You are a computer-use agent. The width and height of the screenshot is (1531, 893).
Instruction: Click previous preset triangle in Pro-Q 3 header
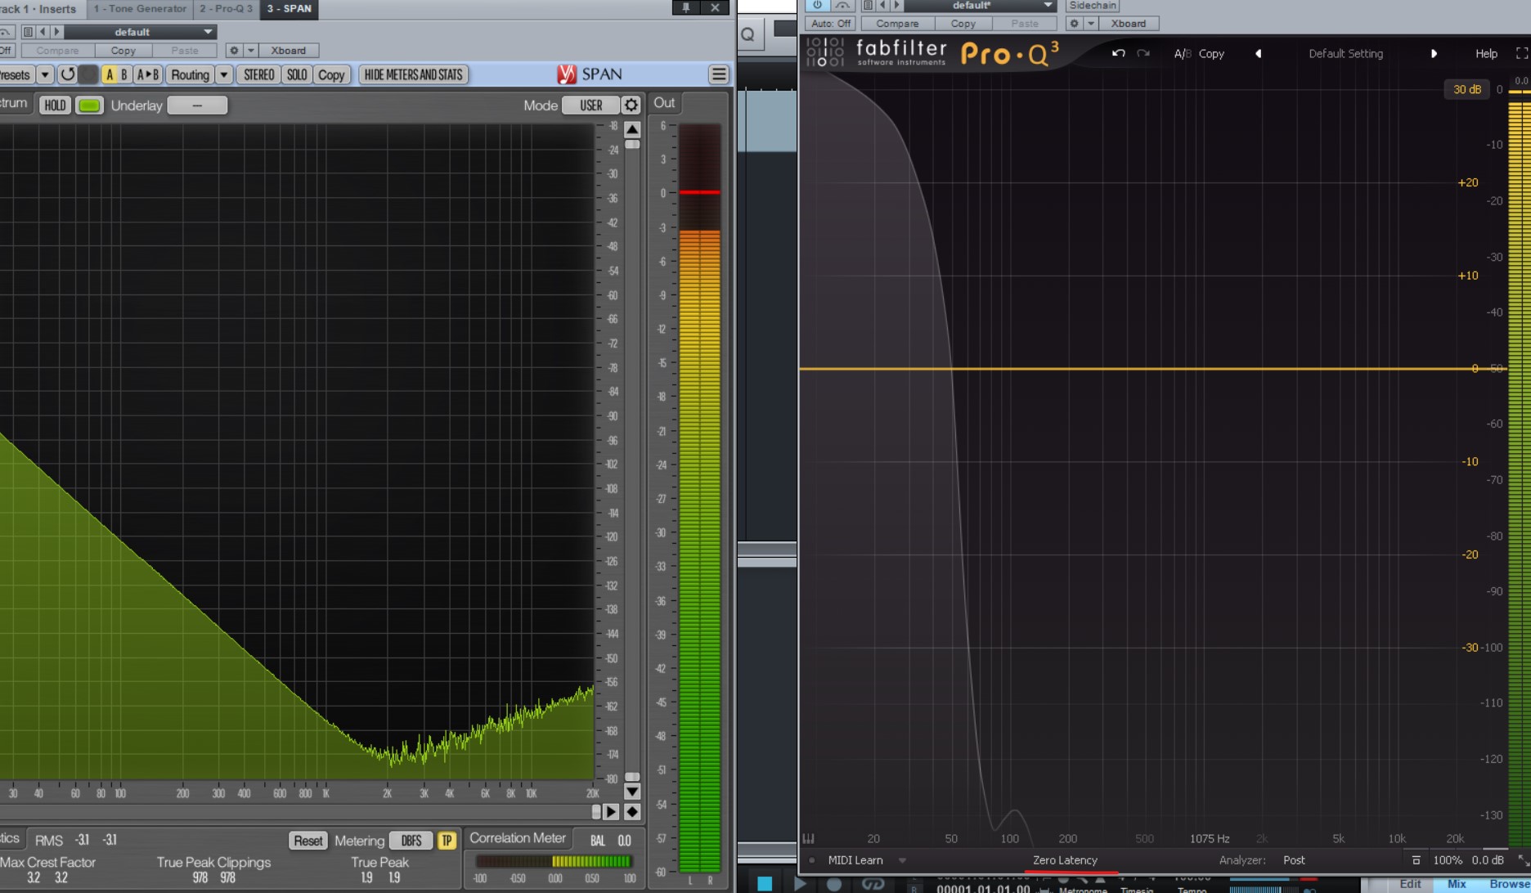point(882,5)
